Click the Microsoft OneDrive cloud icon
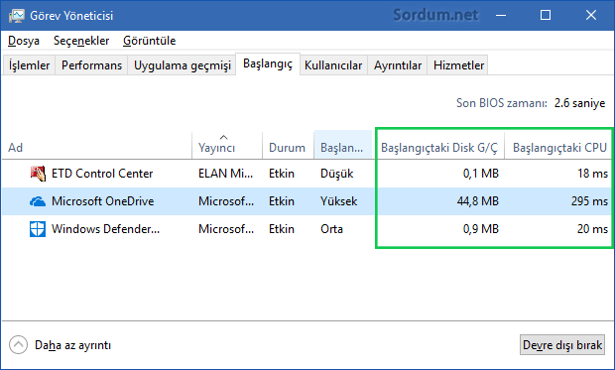Image resolution: width=615 pixels, height=370 pixels. pos(38,201)
